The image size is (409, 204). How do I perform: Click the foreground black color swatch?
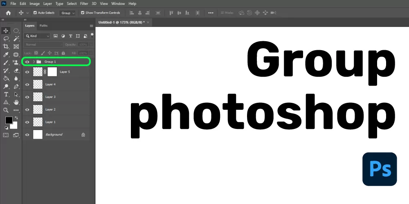tap(9, 120)
